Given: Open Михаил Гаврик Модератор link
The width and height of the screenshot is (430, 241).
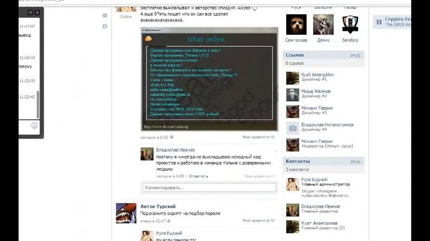Looking at the screenshot, I should click(317, 141).
